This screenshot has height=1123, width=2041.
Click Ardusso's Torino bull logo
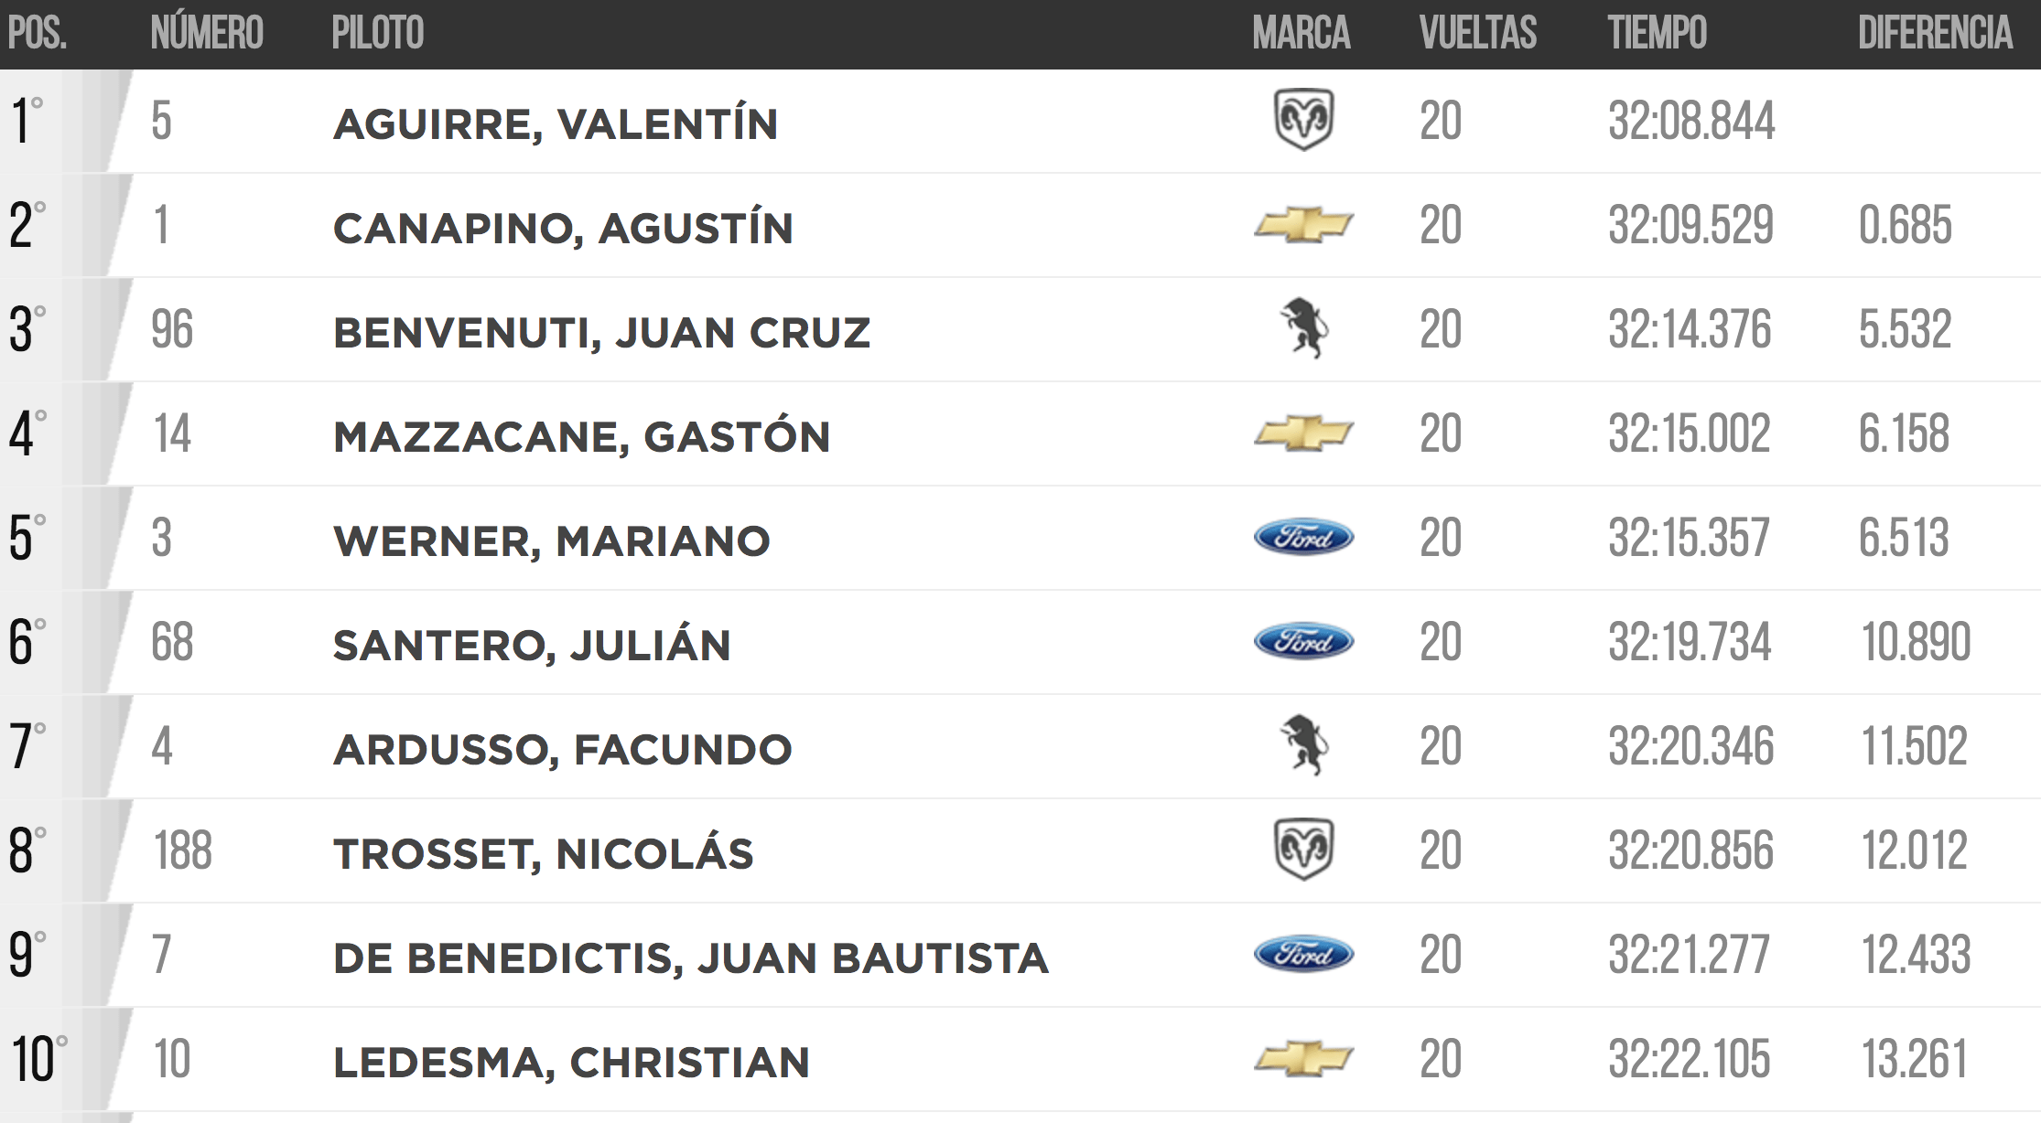coord(1303,745)
